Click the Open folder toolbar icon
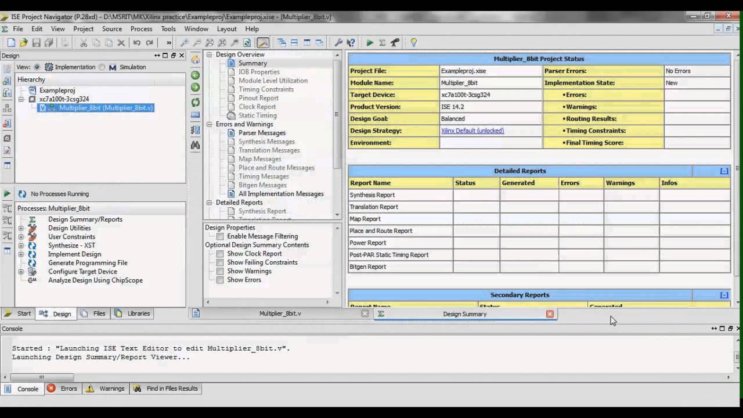The image size is (743, 418). point(23,42)
